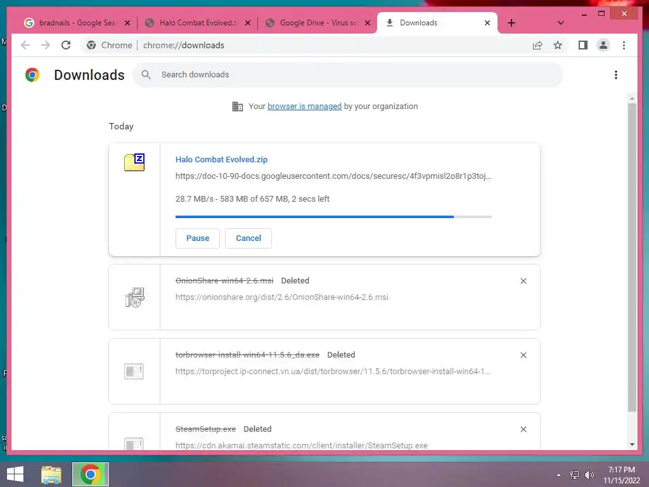Click the 'Today' date heading
This screenshot has height=487, width=649.
pos(121,126)
